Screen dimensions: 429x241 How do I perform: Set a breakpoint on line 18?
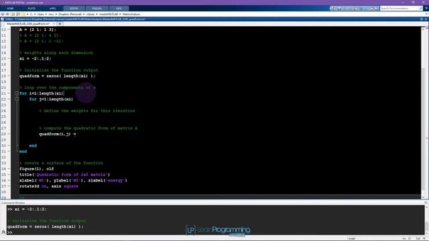[x=9, y=76]
